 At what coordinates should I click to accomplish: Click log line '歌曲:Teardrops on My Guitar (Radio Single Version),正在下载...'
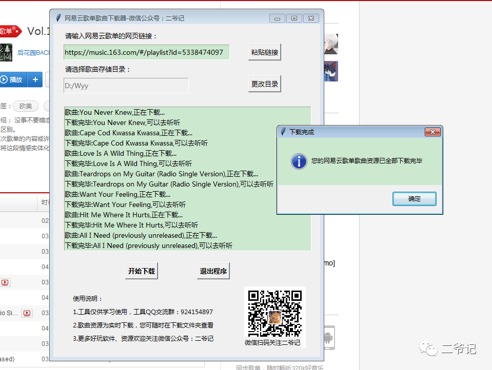coord(161,174)
